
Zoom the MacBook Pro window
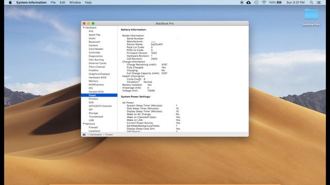[93, 24]
